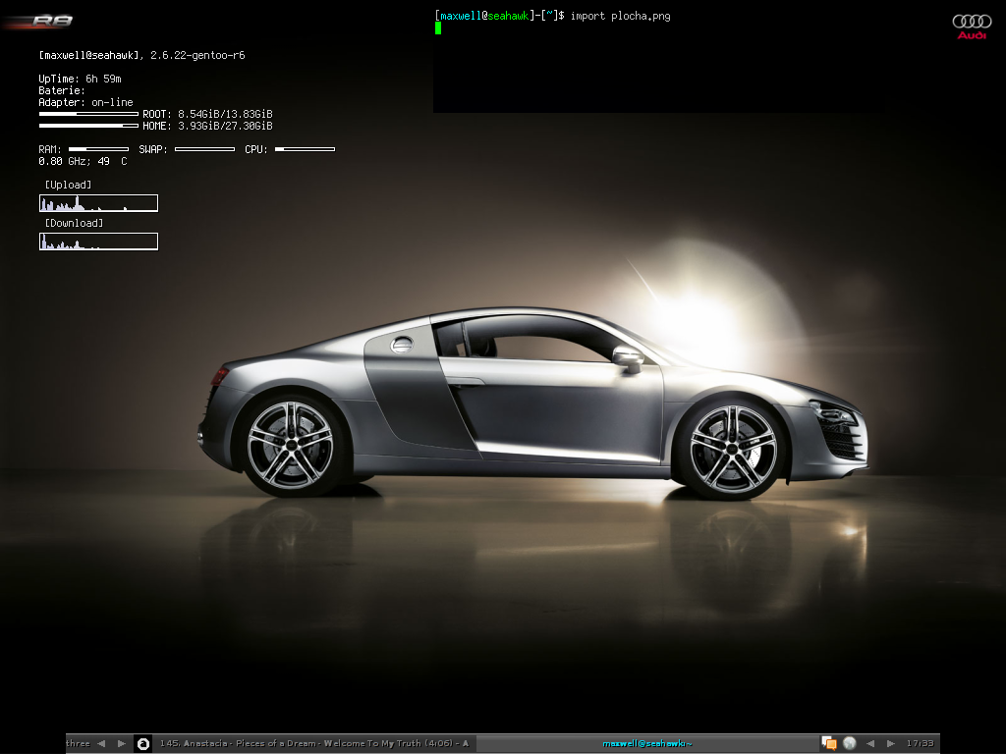
Task: Click the Upload network graph
Action: click(98, 203)
